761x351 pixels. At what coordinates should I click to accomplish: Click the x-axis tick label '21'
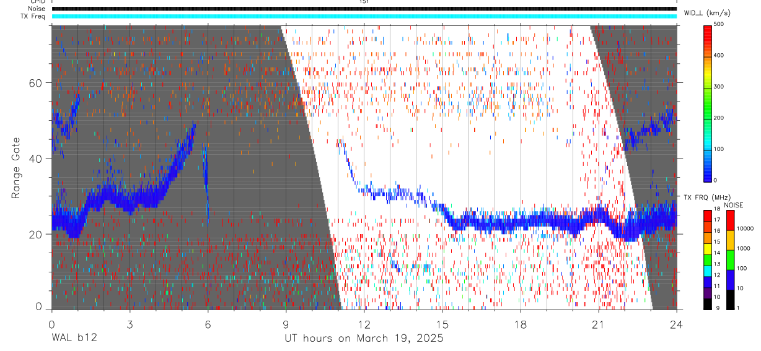coord(599,324)
